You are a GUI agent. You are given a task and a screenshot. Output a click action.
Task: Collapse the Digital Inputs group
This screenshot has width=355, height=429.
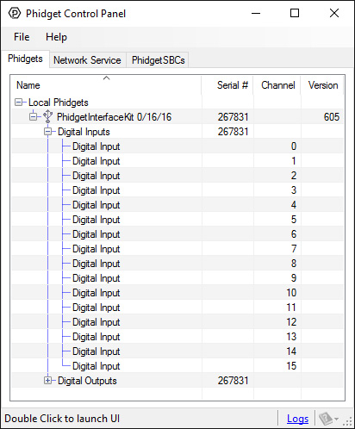(x=47, y=132)
